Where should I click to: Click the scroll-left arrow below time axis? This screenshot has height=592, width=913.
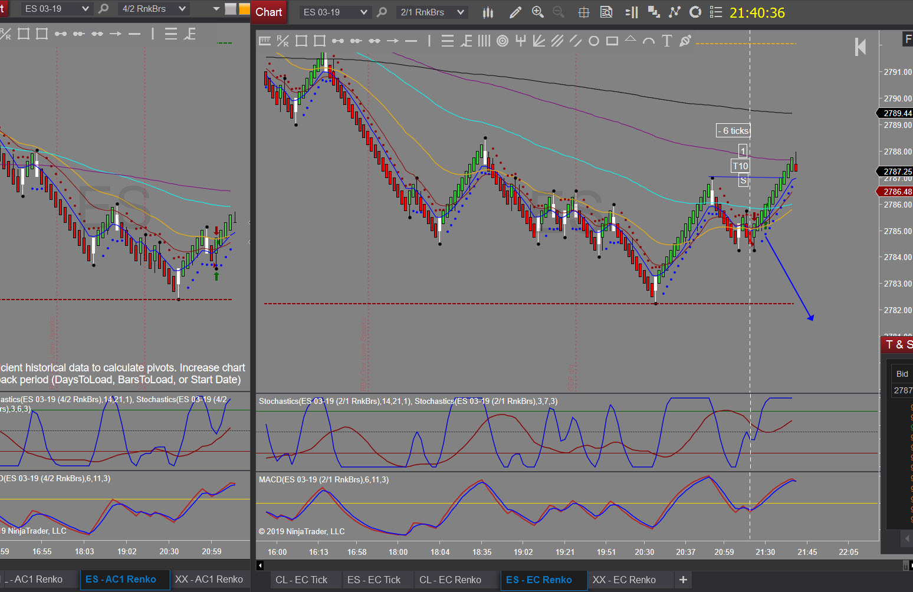pyautogui.click(x=260, y=565)
